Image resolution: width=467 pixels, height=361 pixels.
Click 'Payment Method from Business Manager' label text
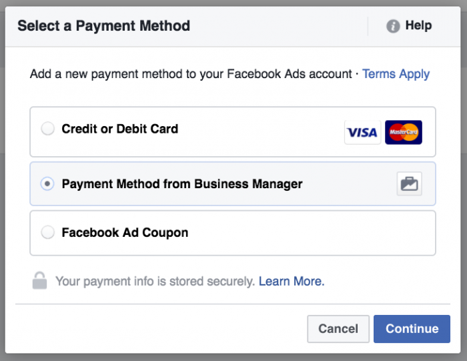tap(182, 184)
